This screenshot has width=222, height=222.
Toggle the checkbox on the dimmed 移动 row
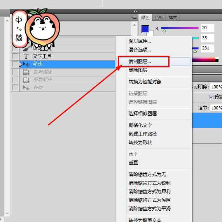(15, 87)
